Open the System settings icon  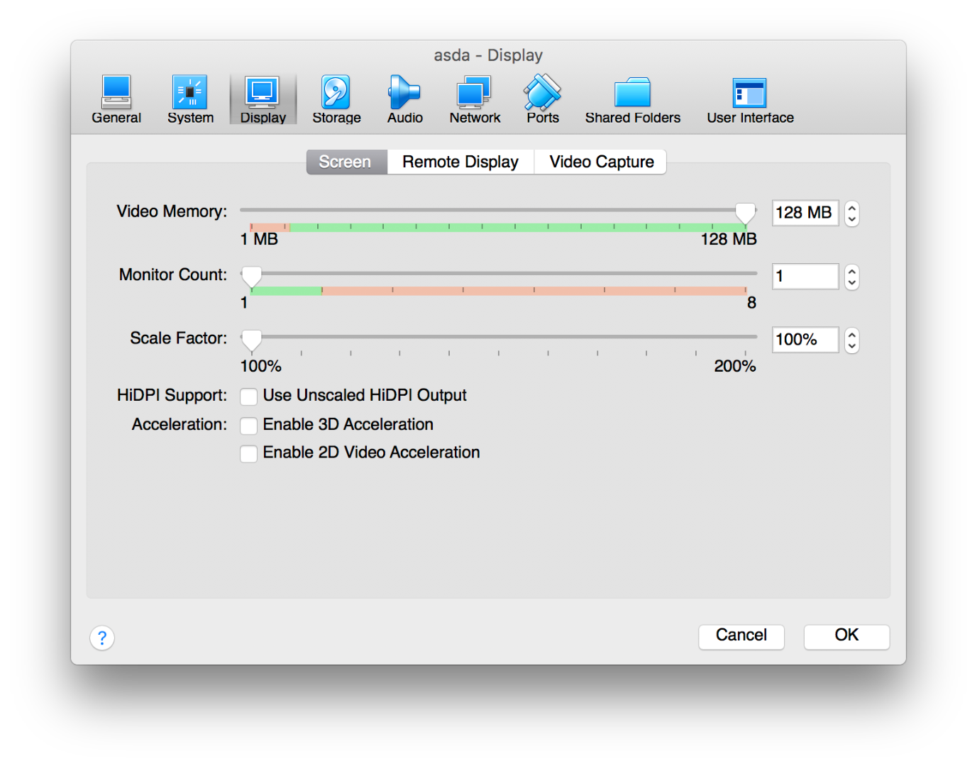coord(190,99)
